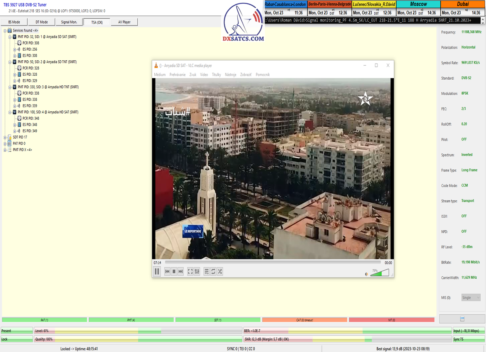The image size is (486, 352).
Task: Collapse the Services found tree root
Action: [5, 30]
